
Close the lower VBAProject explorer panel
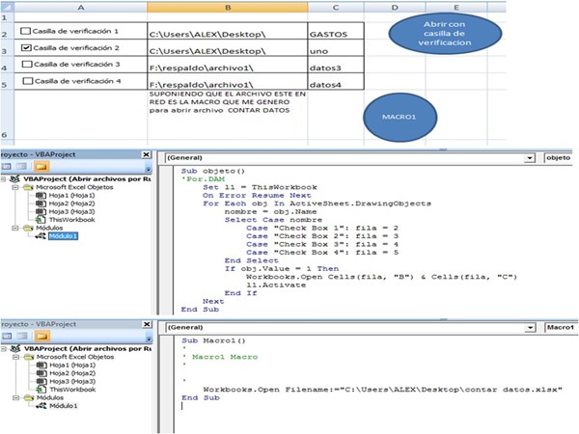[147, 324]
